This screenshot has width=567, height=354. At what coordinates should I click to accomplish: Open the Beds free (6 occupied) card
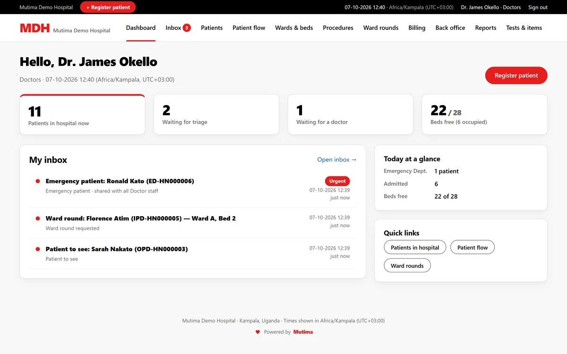click(484, 115)
